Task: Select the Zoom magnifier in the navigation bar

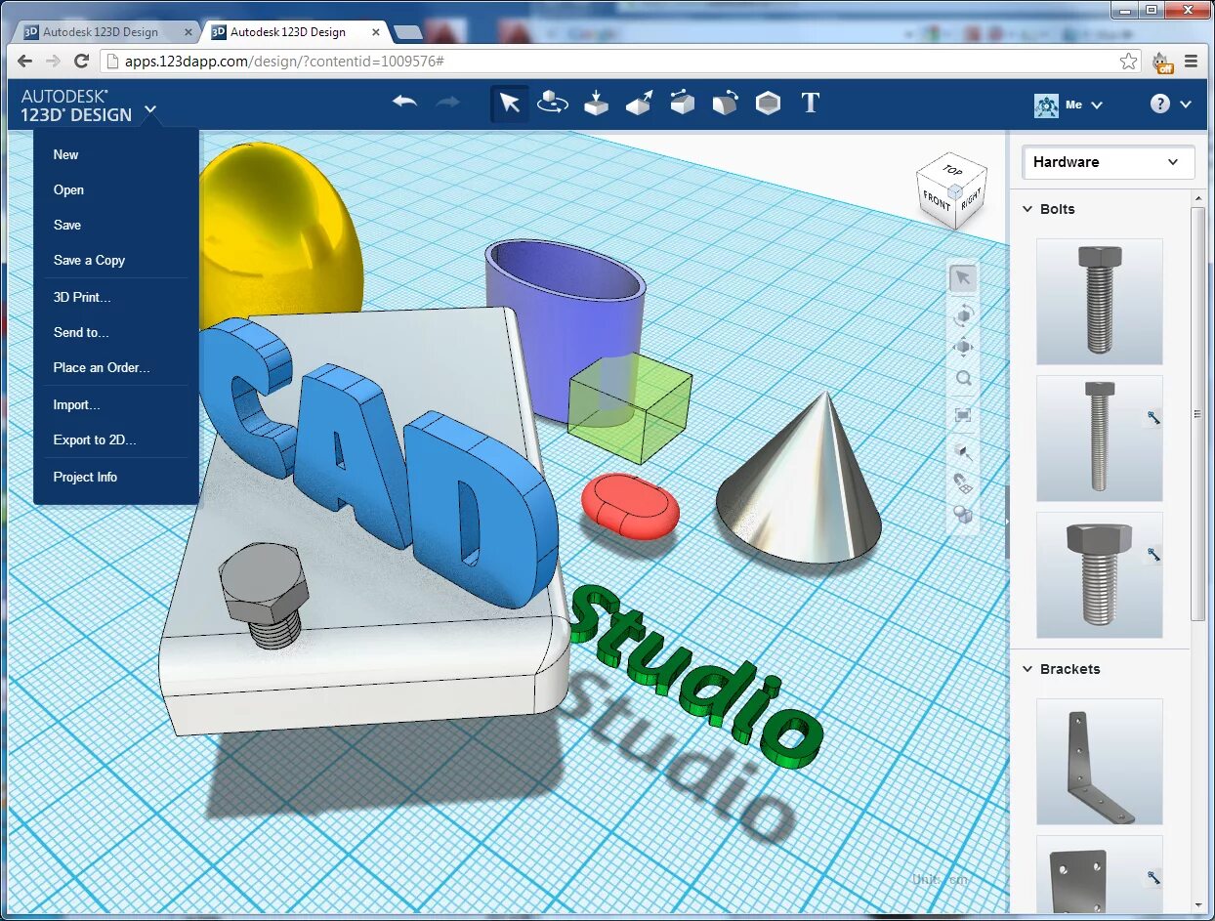Action: 963,379
